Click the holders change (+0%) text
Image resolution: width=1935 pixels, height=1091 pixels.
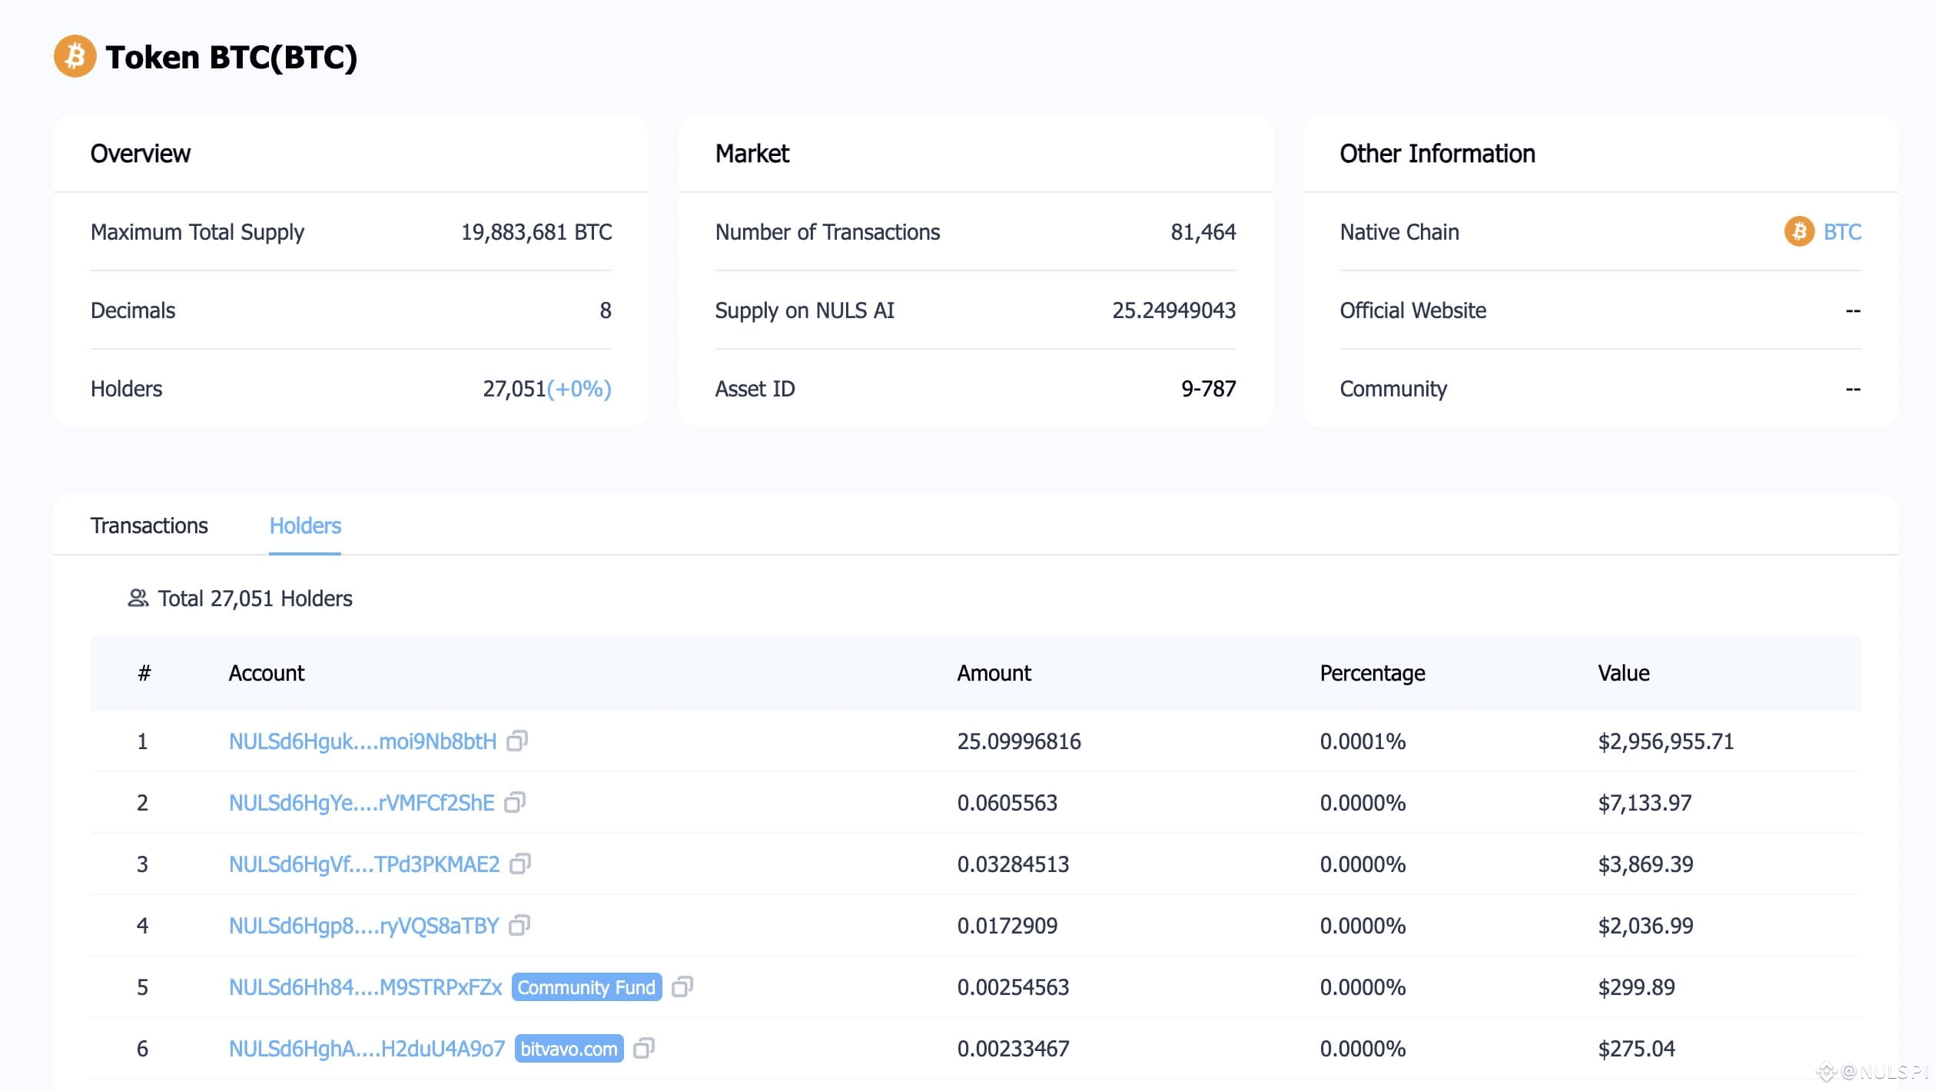click(579, 389)
